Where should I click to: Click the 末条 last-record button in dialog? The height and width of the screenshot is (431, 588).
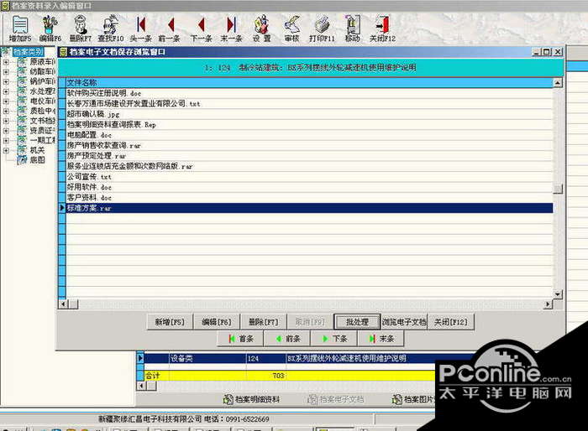coord(381,339)
